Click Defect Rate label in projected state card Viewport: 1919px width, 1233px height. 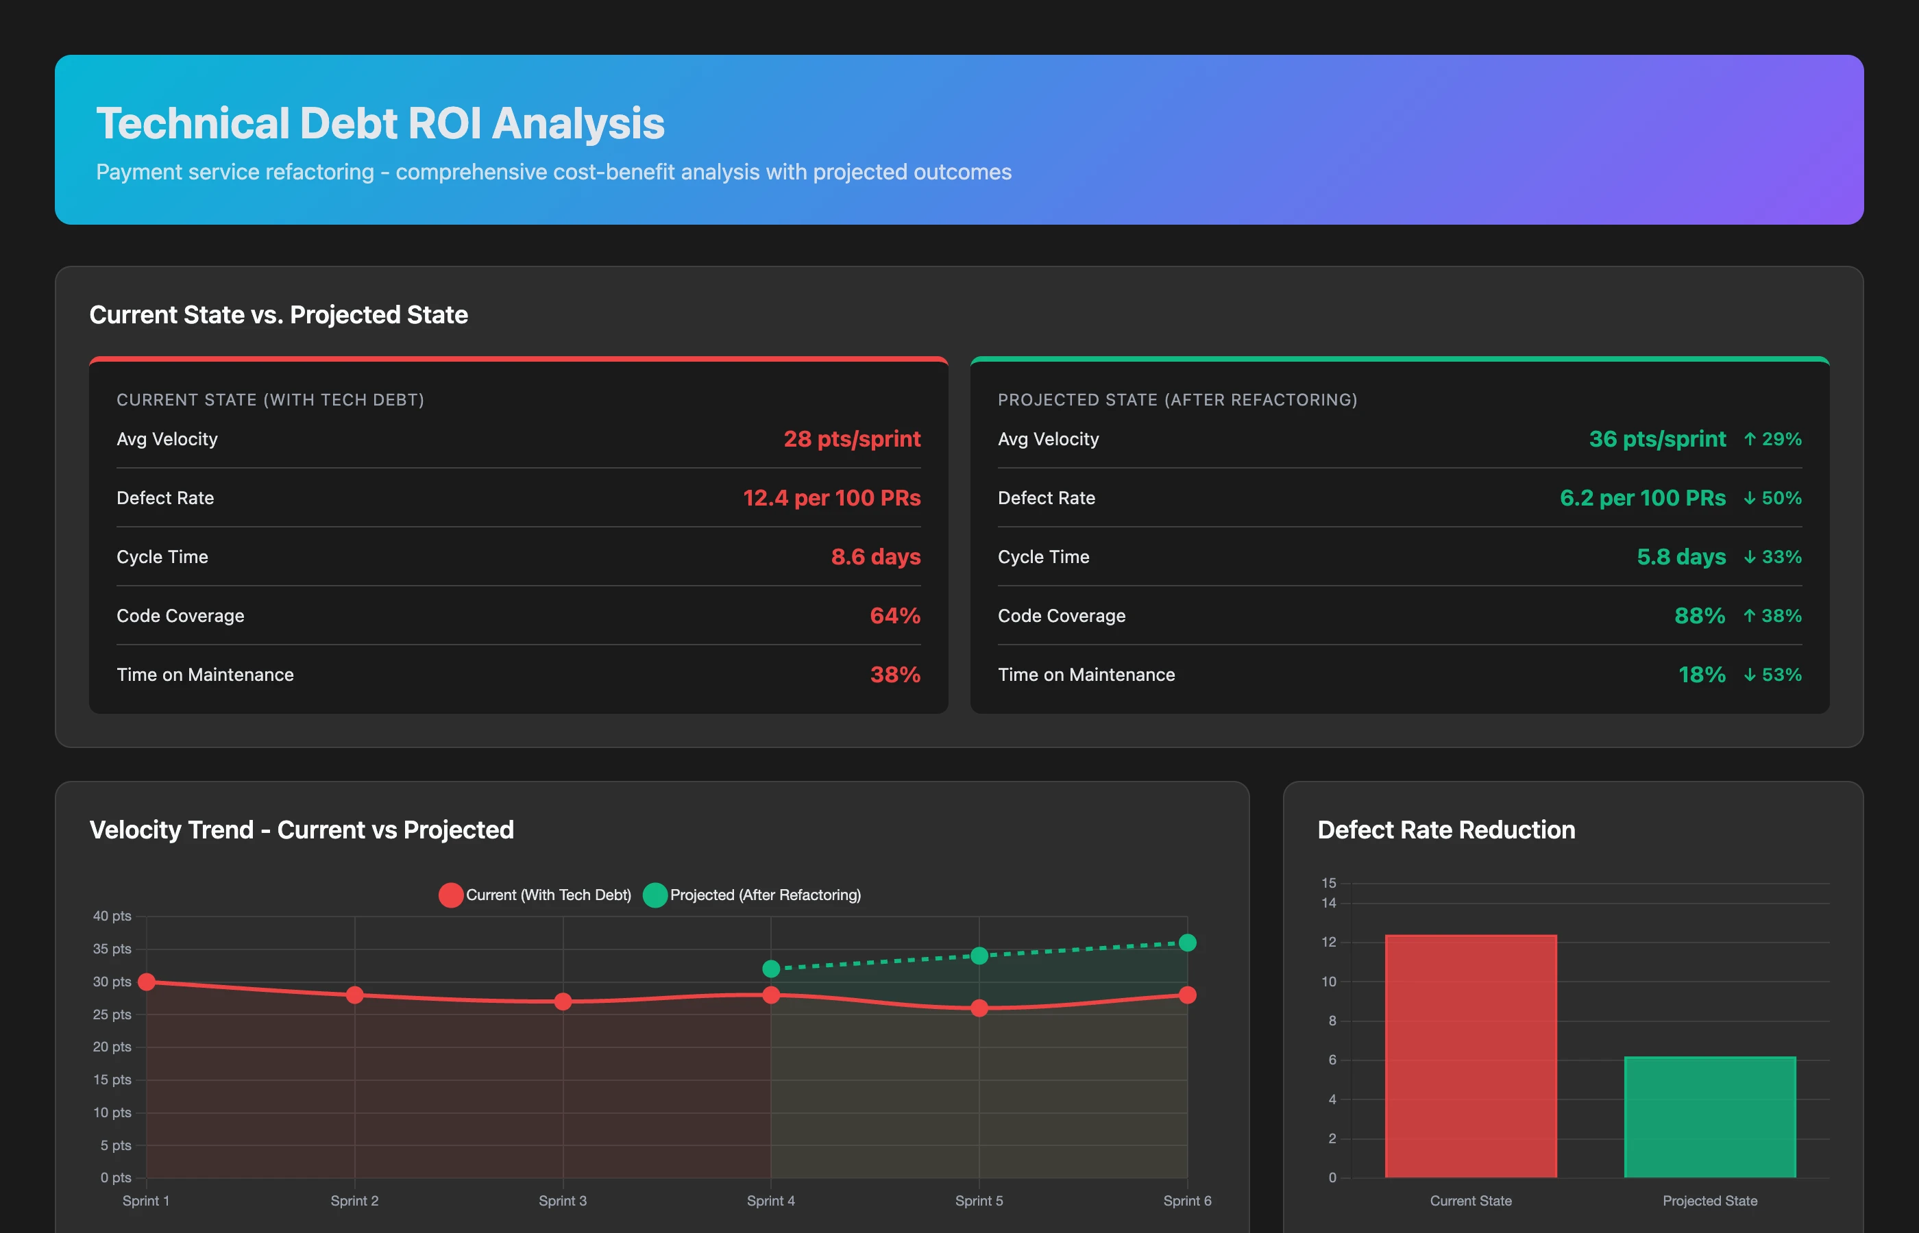1047,498
